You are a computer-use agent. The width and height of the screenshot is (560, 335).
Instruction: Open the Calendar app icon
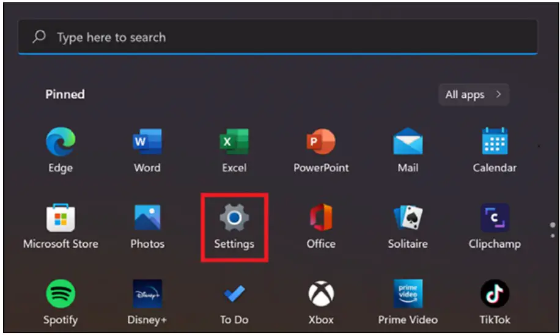point(495,141)
